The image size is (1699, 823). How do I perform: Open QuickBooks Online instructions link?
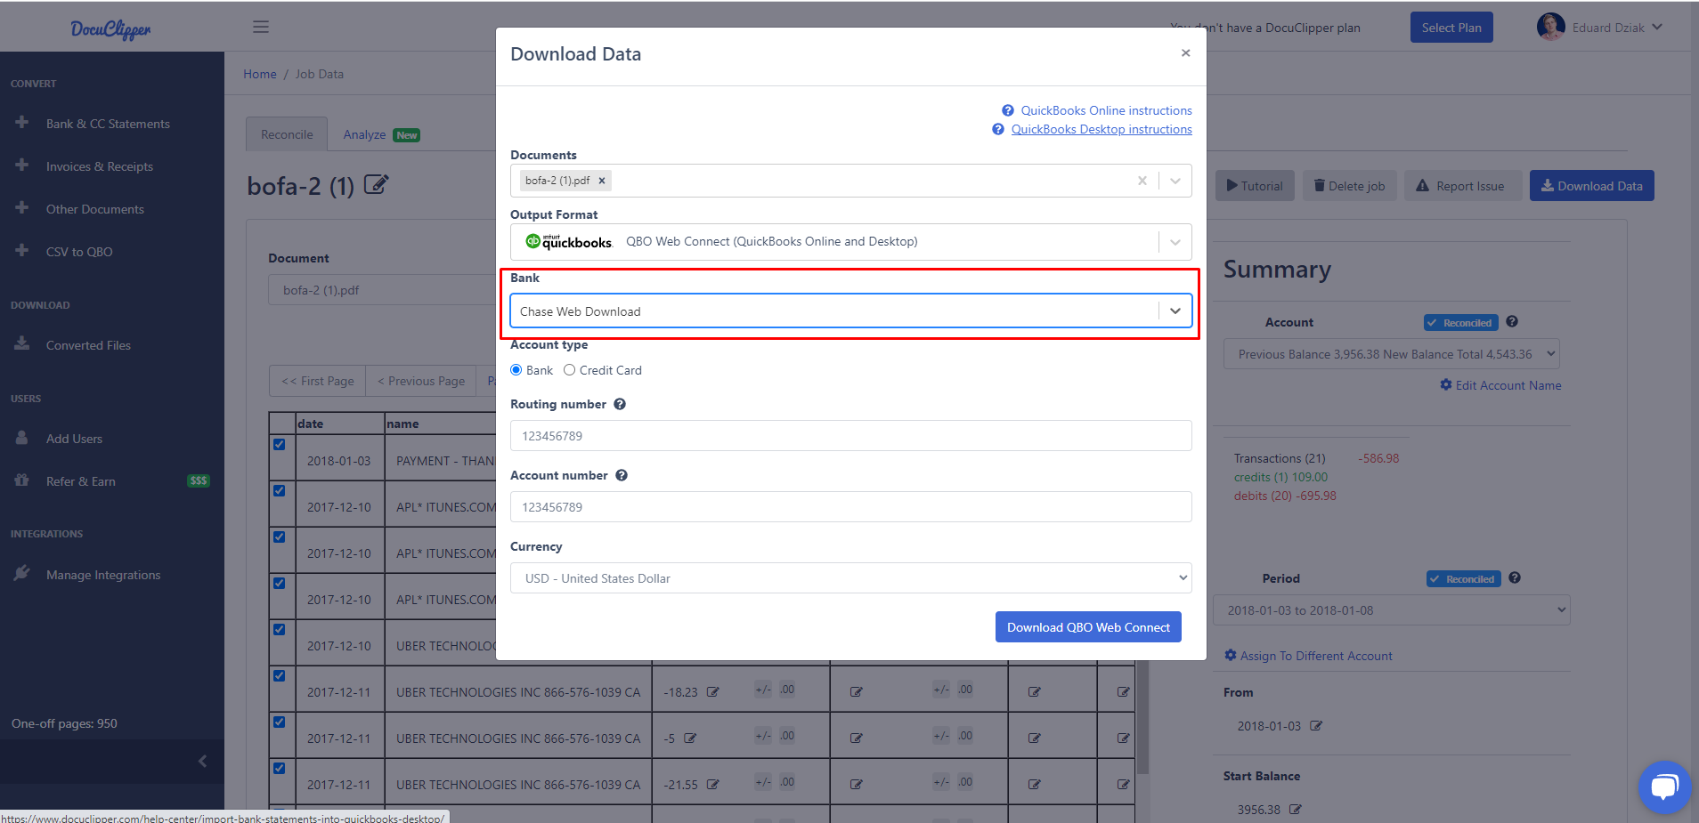point(1106,110)
